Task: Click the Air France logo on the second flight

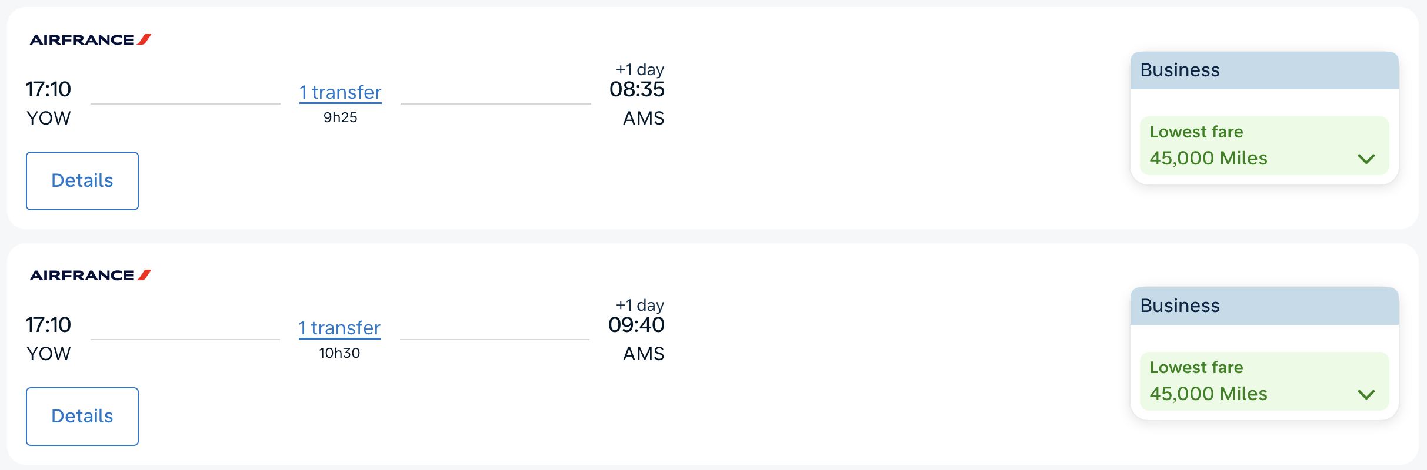Action: click(x=89, y=274)
